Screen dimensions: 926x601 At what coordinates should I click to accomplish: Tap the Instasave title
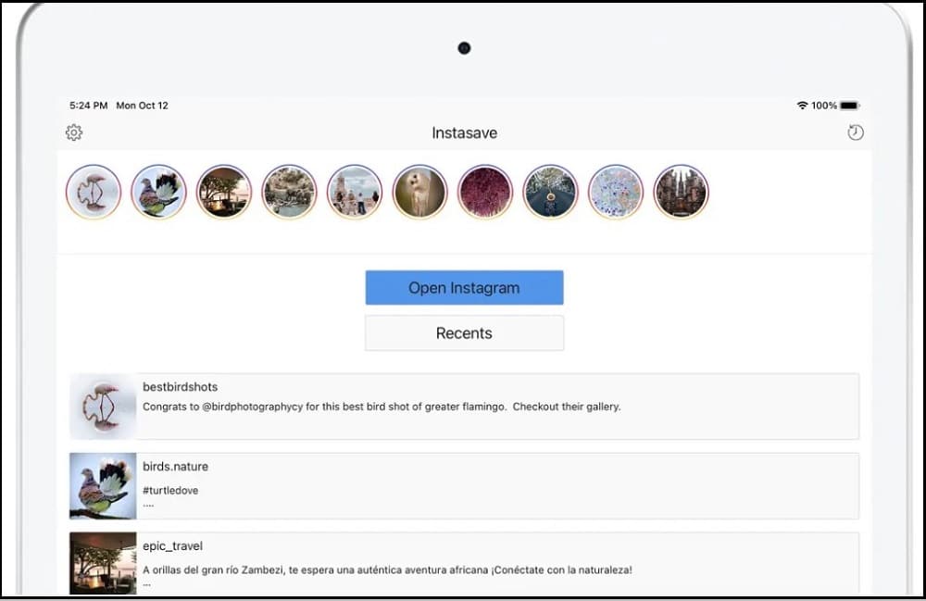(464, 132)
